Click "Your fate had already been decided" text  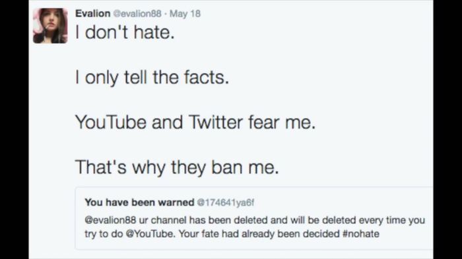tap(259, 234)
